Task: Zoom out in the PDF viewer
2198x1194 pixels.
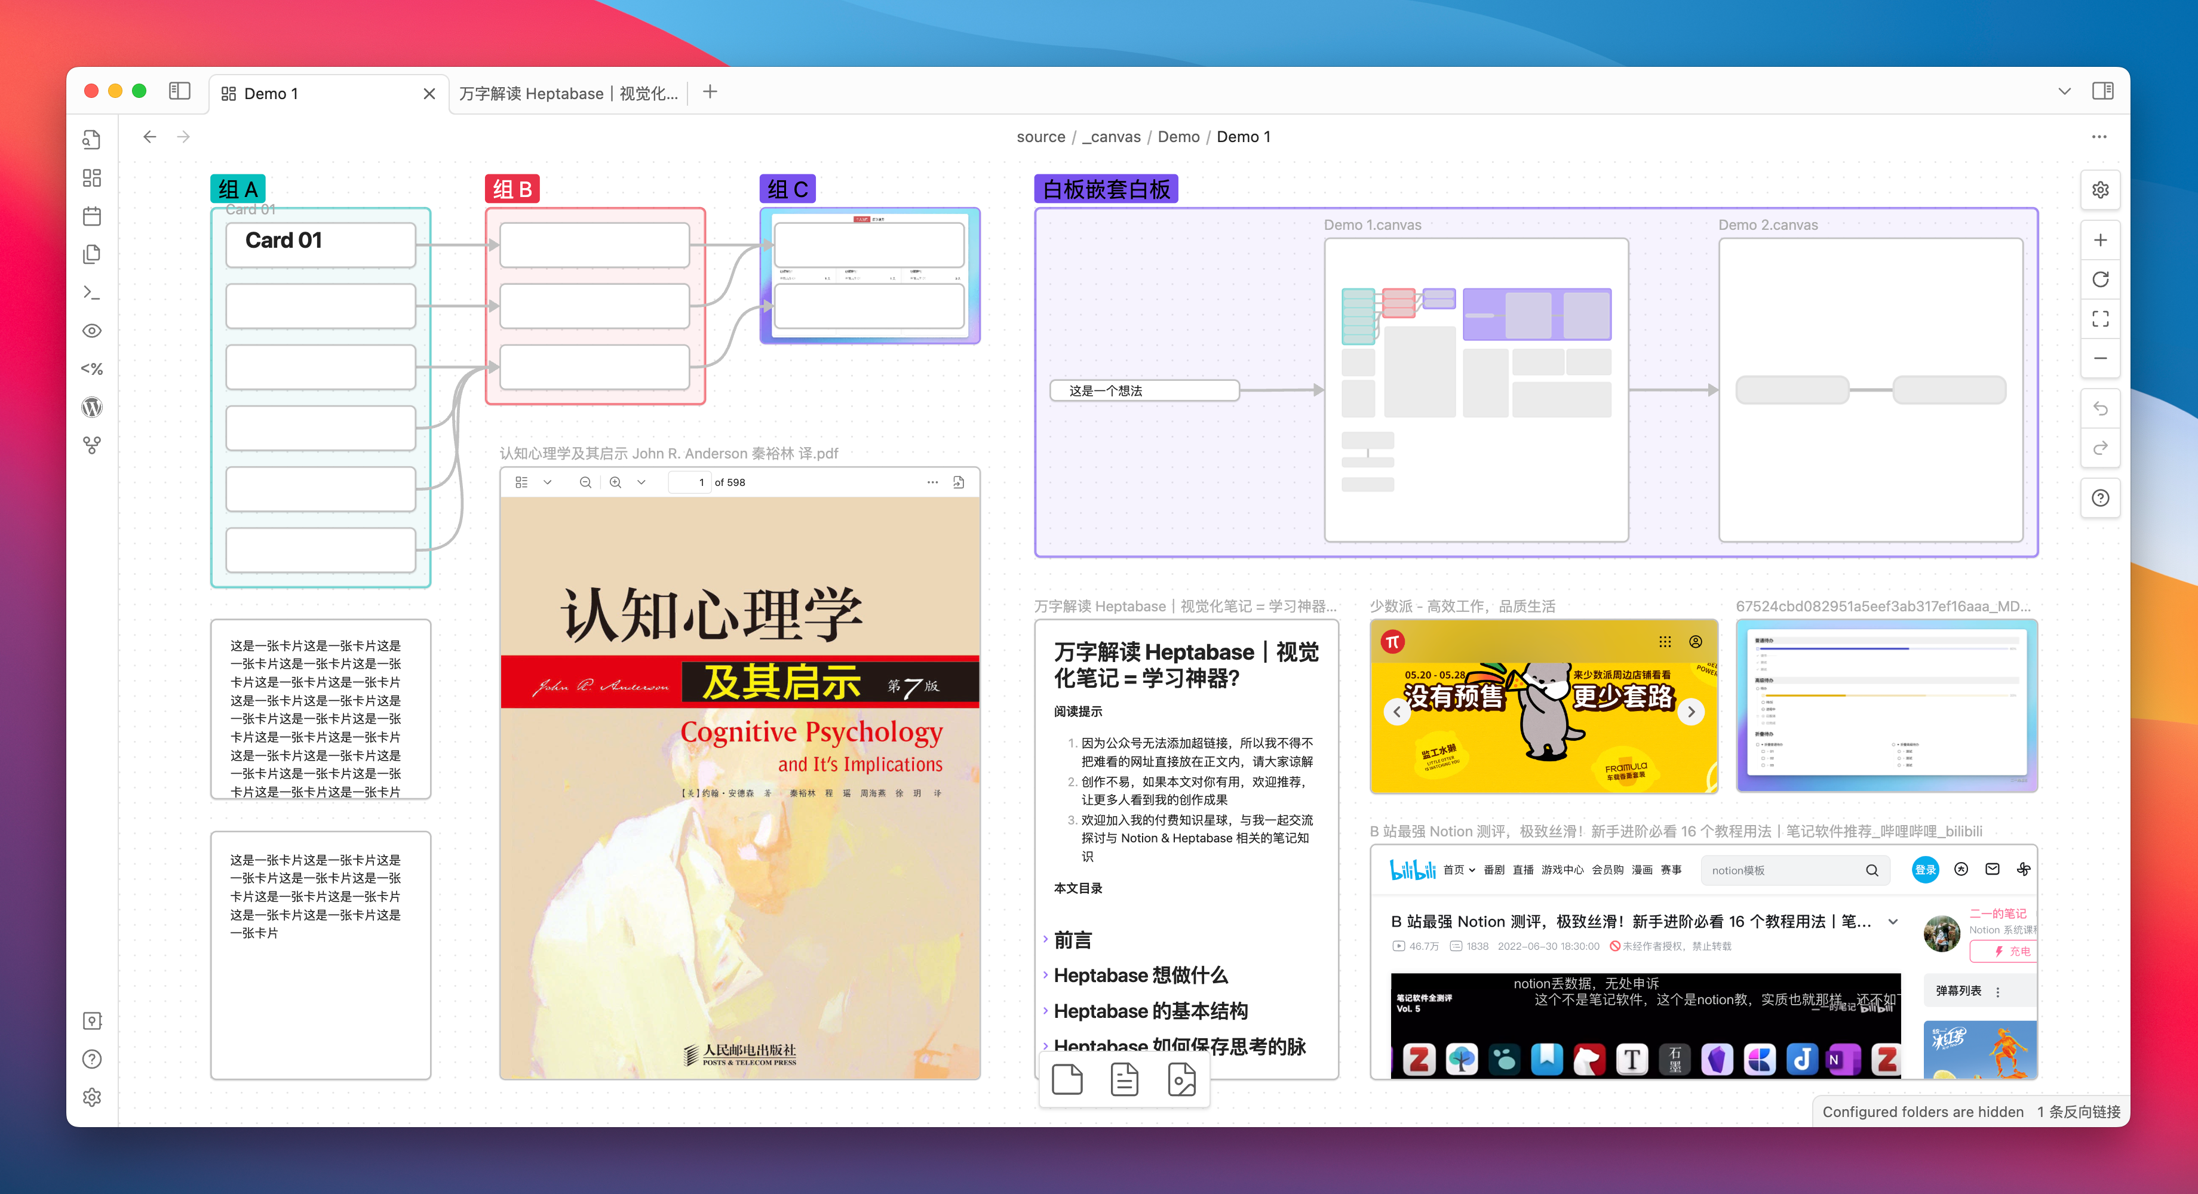Action: tap(585, 483)
